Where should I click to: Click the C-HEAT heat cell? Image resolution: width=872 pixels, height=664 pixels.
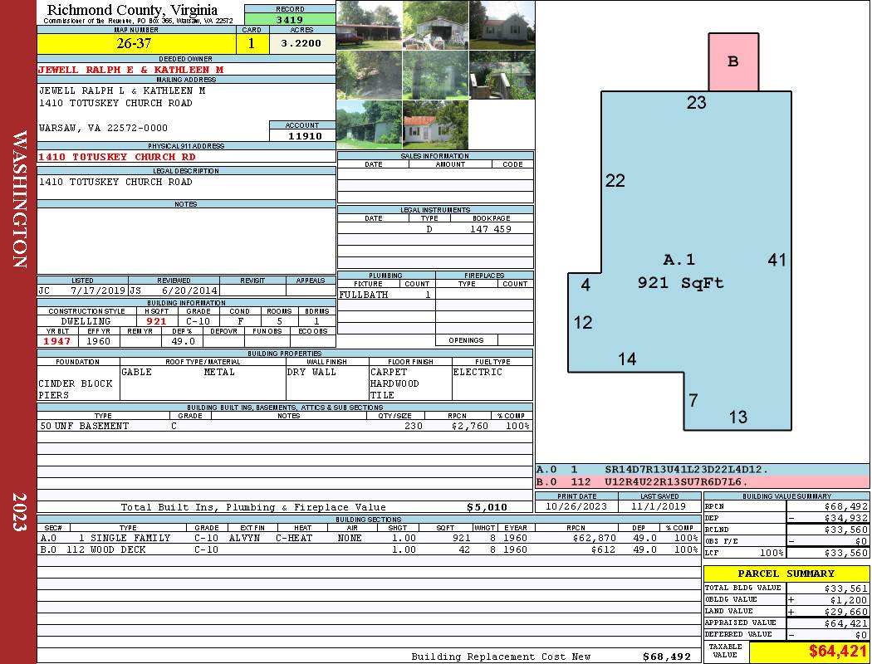[294, 538]
